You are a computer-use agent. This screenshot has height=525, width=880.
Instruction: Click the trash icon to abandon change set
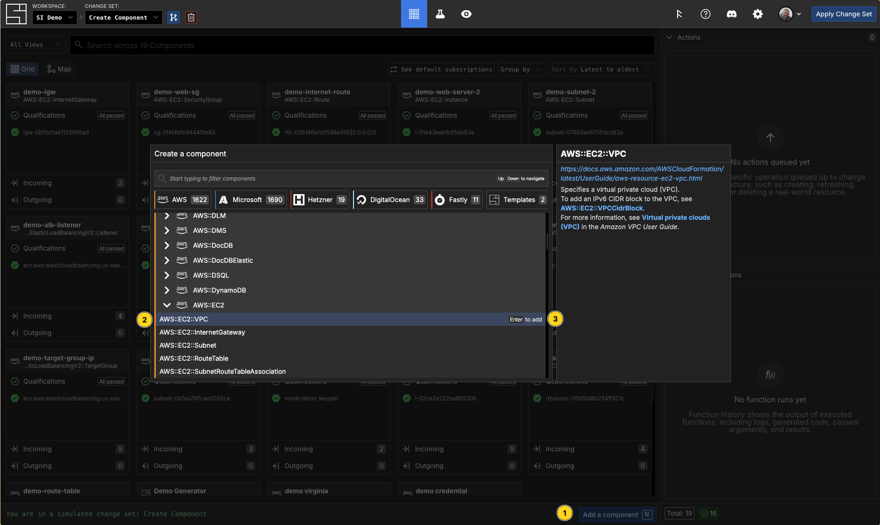click(x=191, y=17)
